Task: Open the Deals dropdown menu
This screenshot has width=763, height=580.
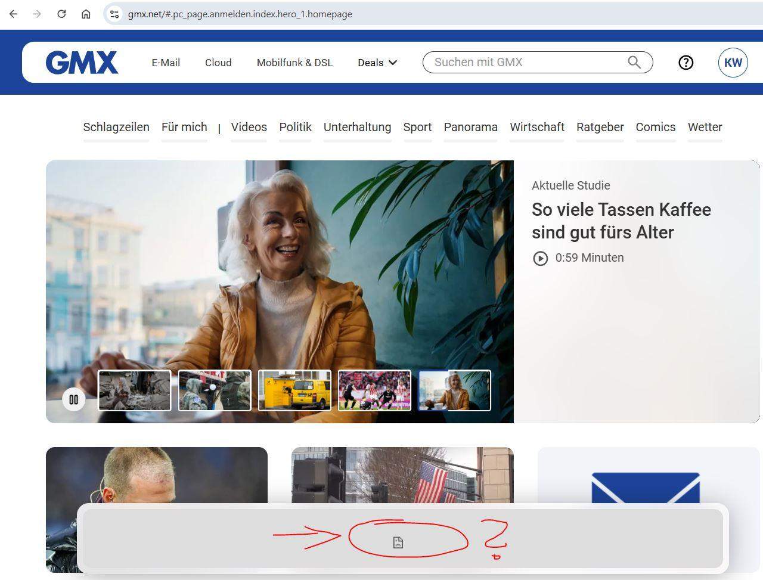Action: [x=377, y=63]
